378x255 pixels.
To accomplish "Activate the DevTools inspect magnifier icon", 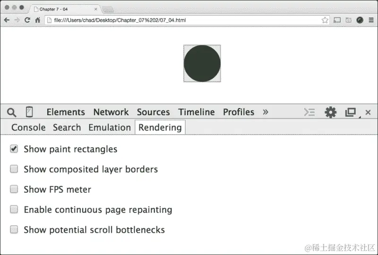I will [11, 112].
